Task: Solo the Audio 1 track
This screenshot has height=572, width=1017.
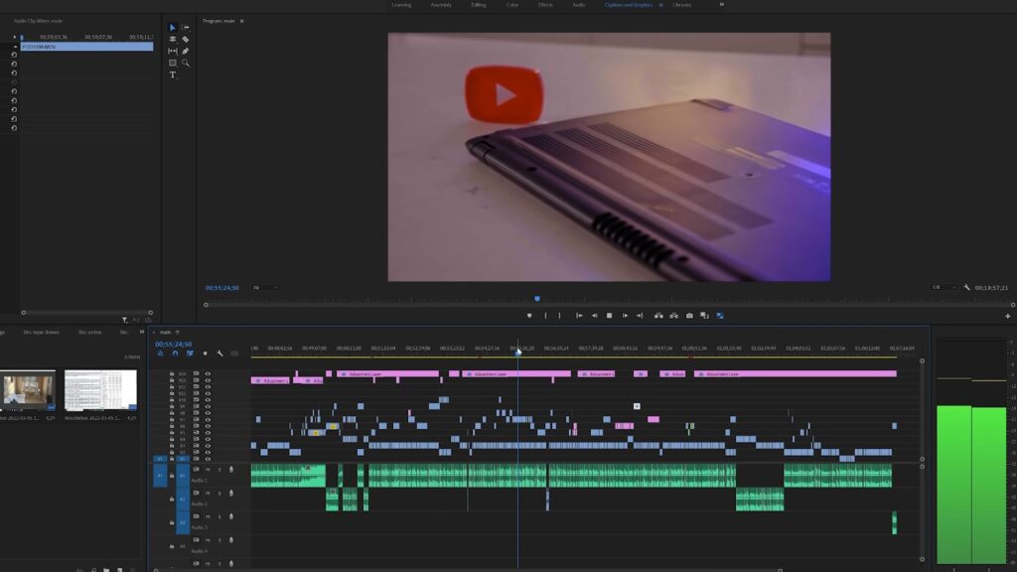Action: click(x=219, y=470)
